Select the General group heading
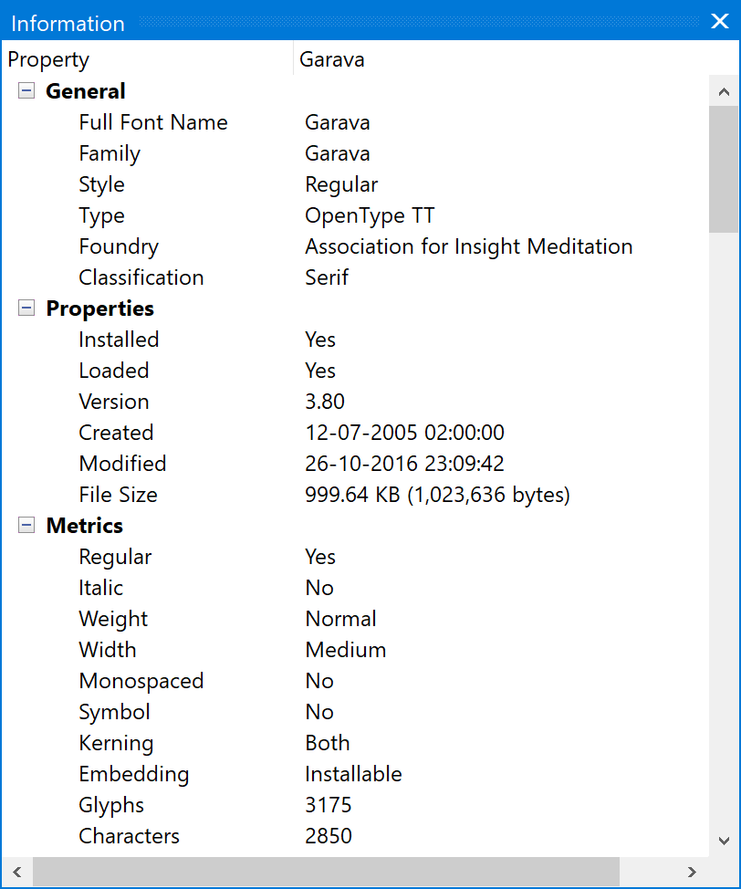The width and height of the screenshot is (741, 889). pos(86,91)
